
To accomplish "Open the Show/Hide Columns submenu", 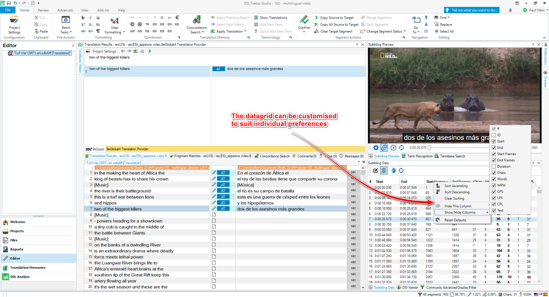I will (462, 213).
